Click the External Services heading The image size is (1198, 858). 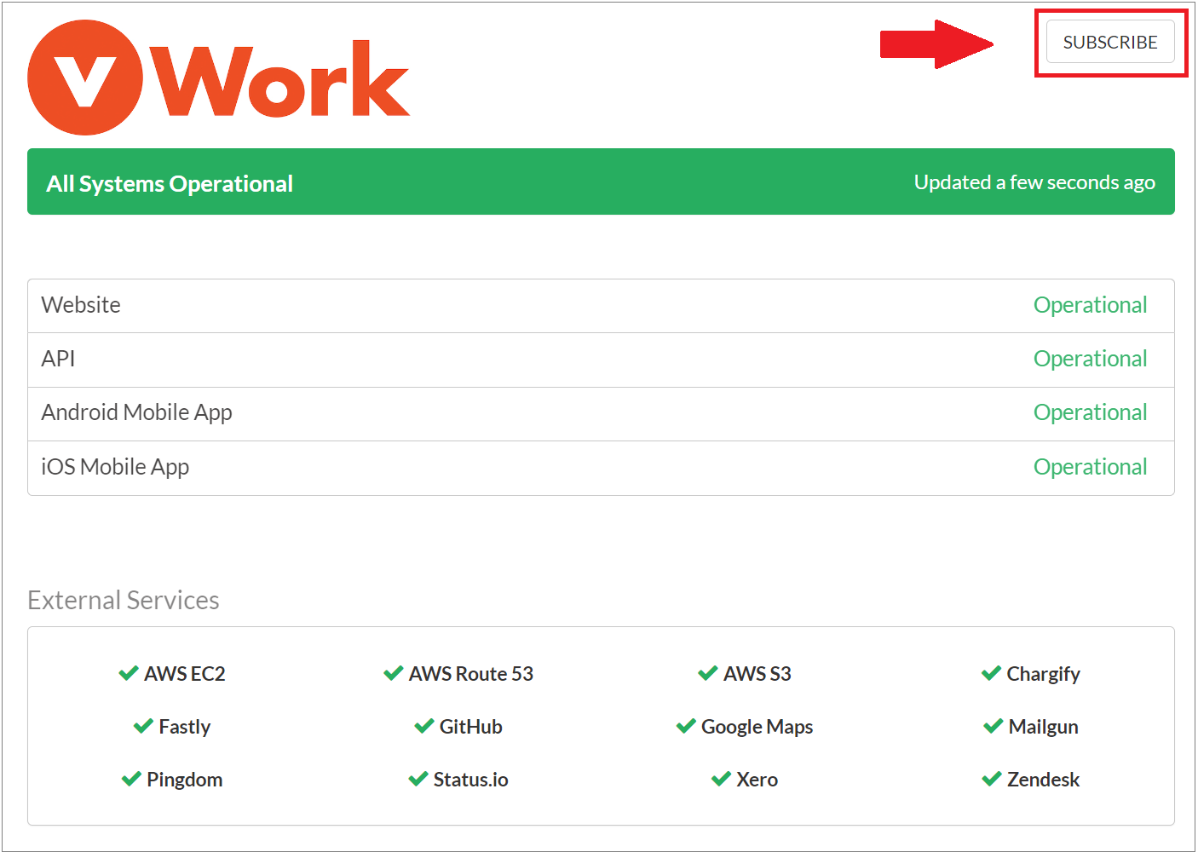pyautogui.click(x=124, y=600)
